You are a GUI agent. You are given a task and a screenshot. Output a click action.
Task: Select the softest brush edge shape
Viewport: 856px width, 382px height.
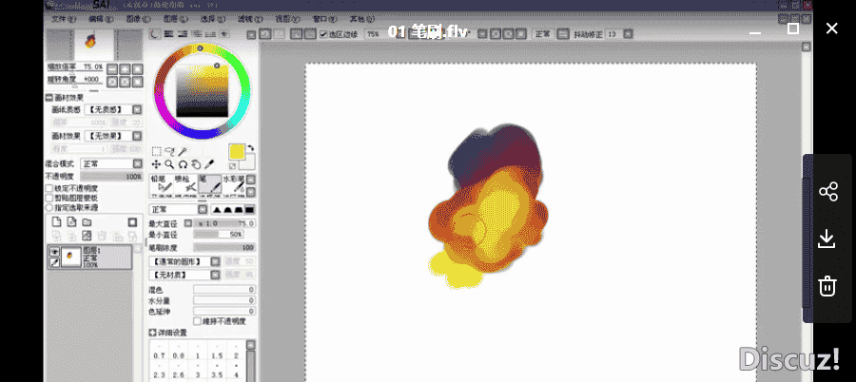(x=217, y=210)
